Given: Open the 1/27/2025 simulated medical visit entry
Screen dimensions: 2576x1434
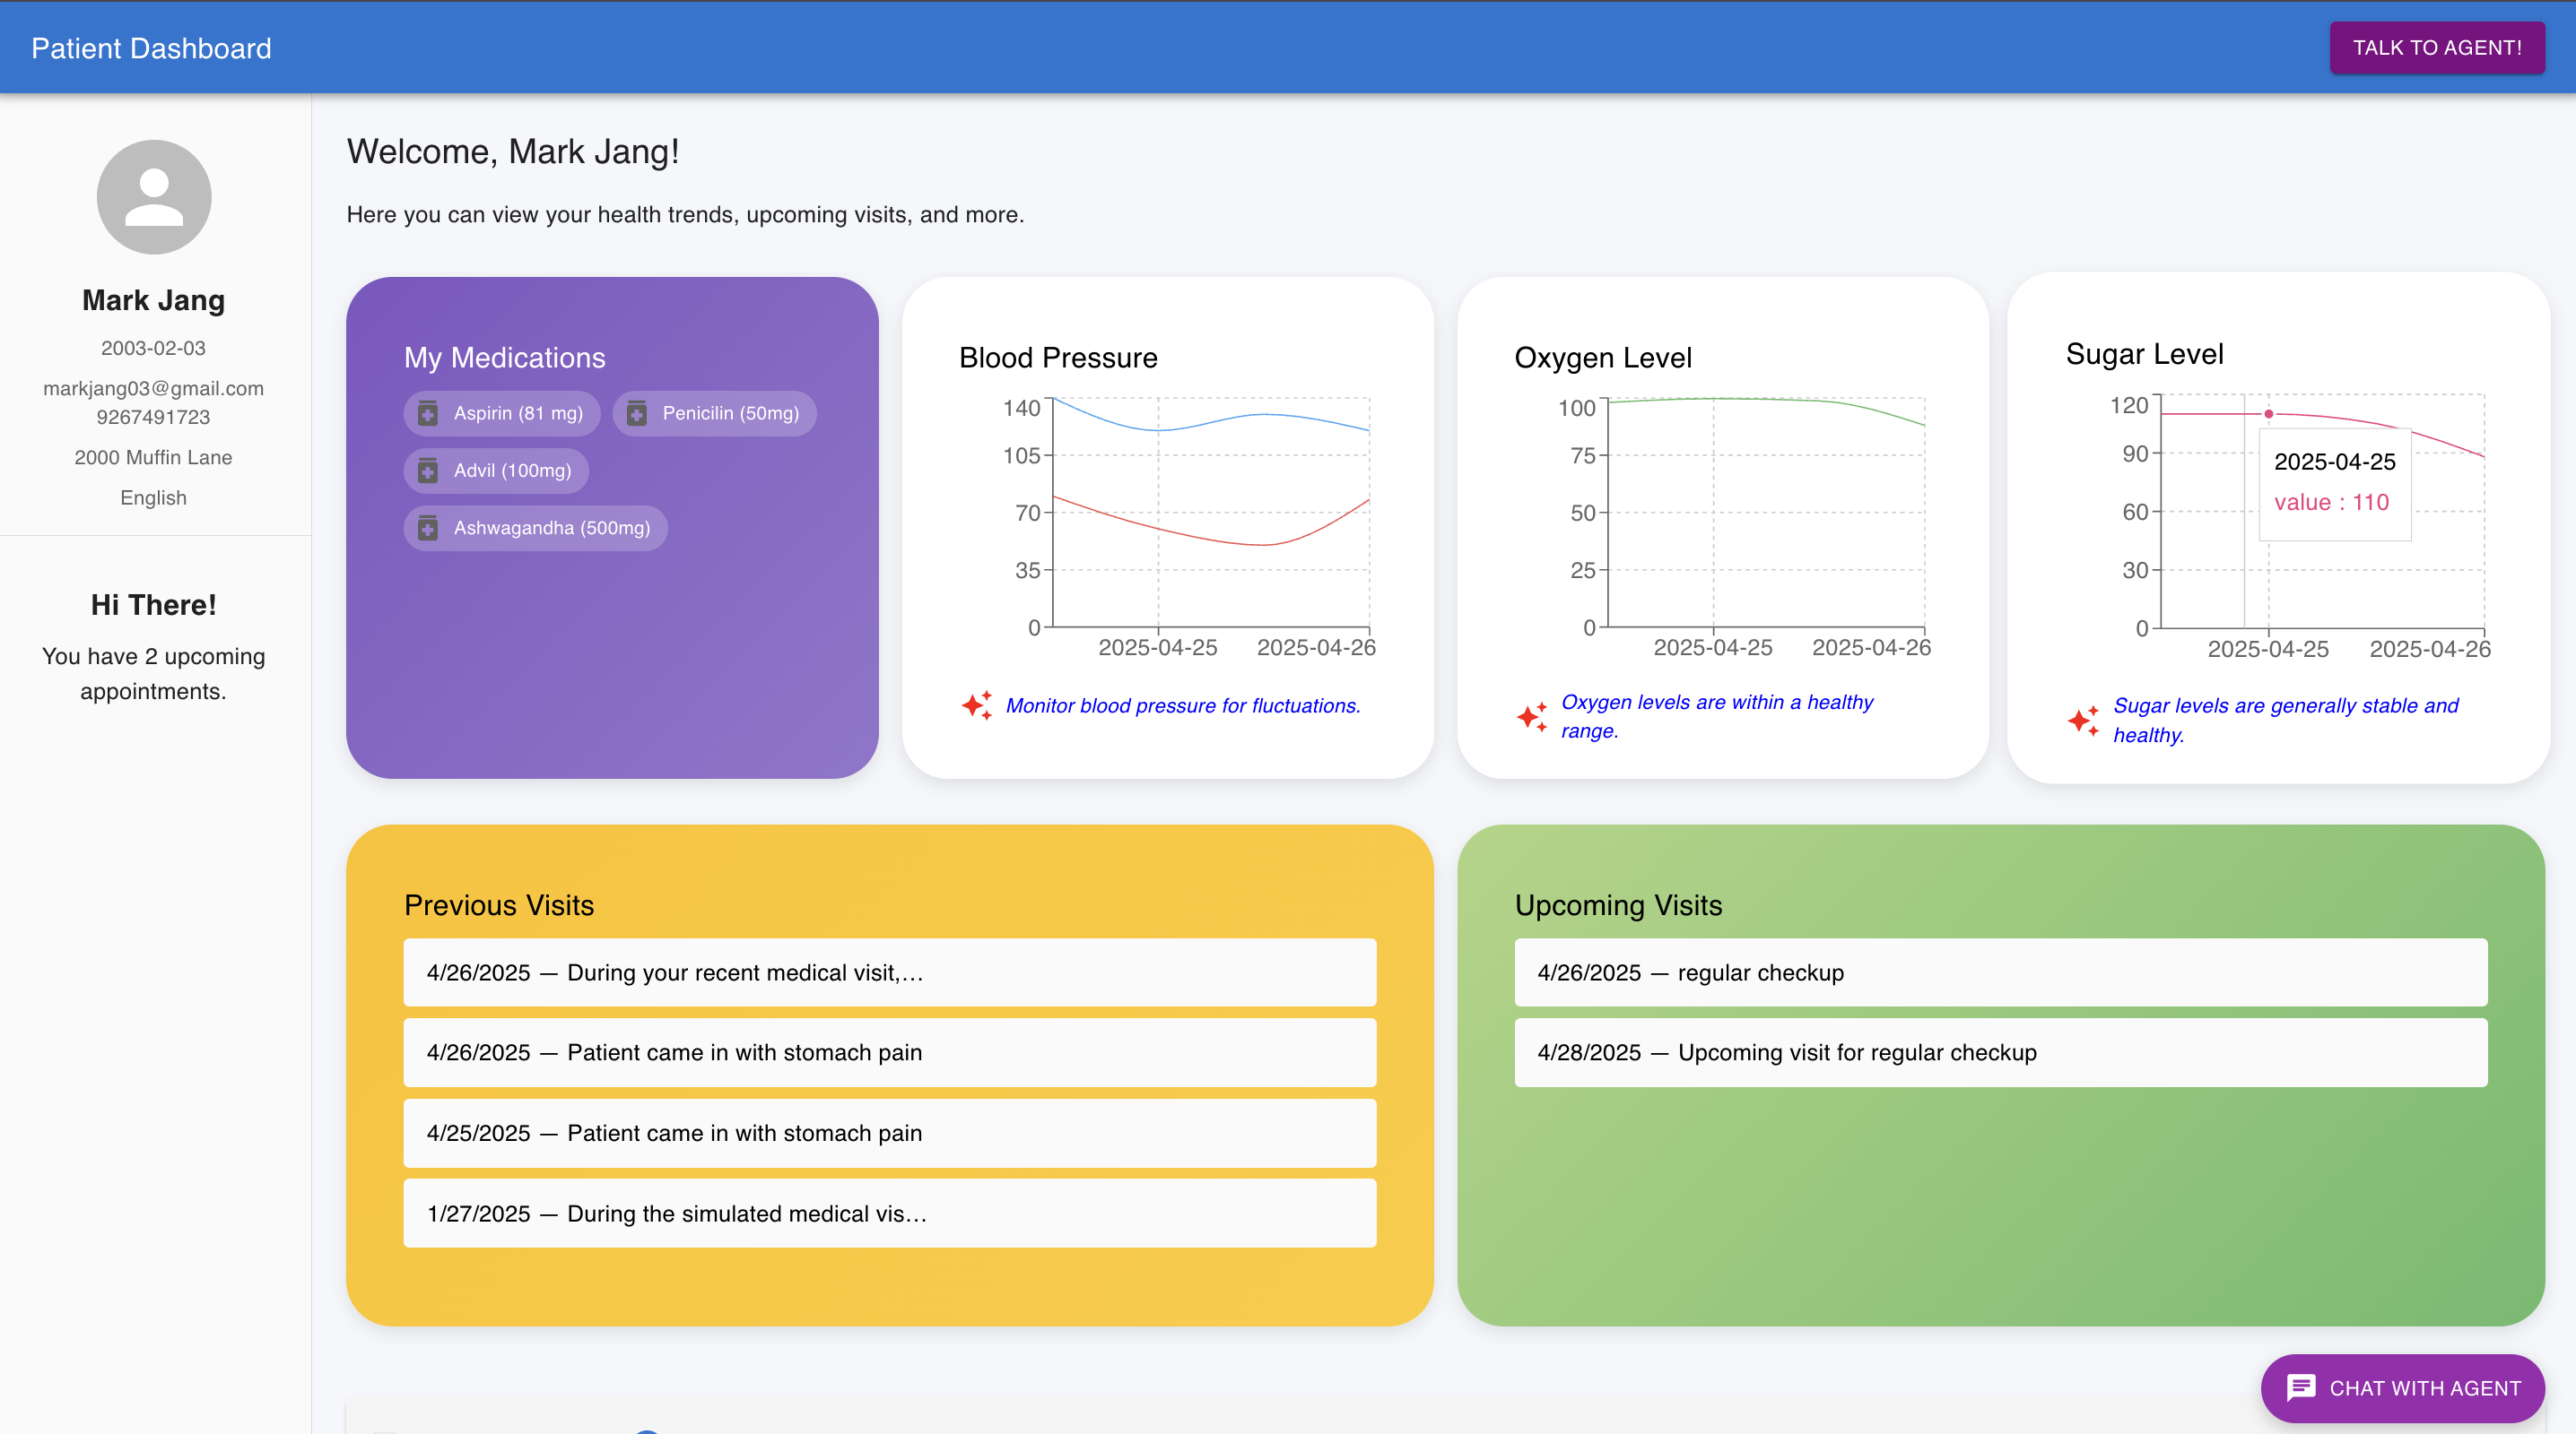Looking at the screenshot, I should tap(889, 1214).
